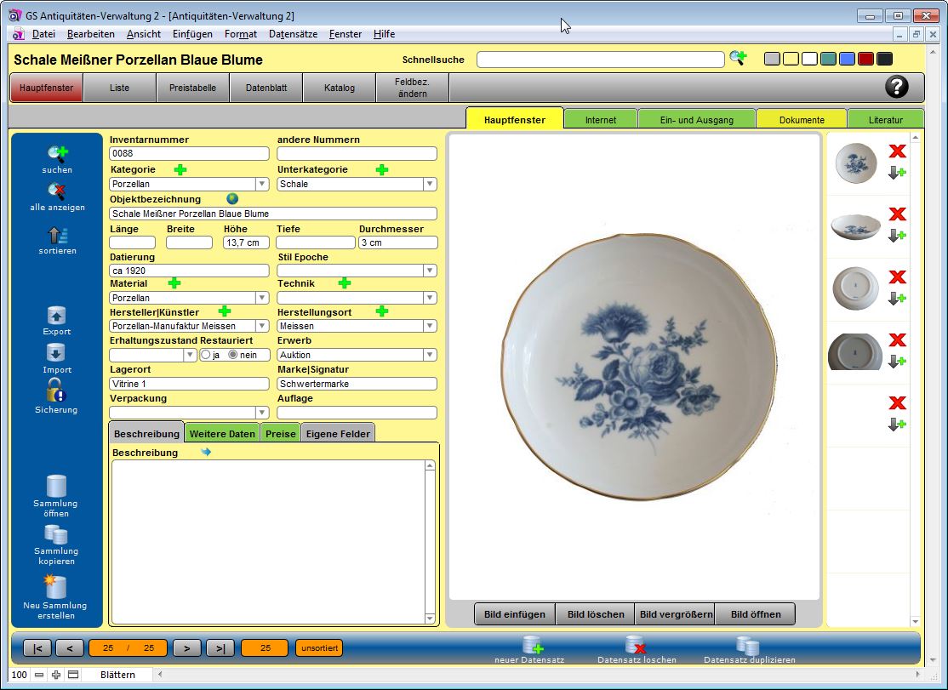Click the 'suchen' search icon in sidebar
948x690 pixels.
57,154
